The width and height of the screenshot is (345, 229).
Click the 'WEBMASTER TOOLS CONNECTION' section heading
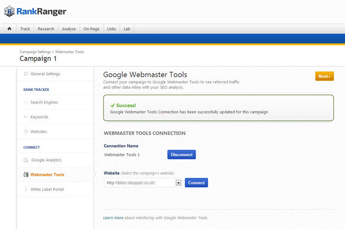point(145,133)
